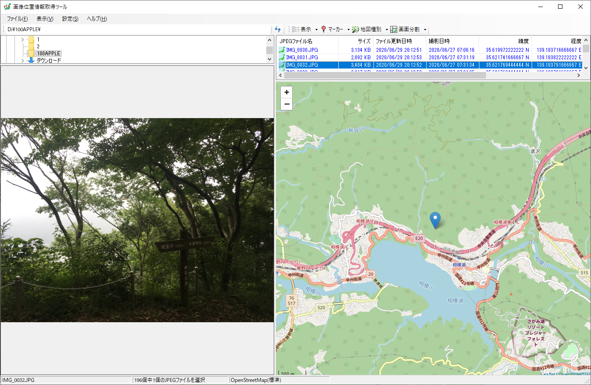The image size is (591, 385).
Task: Click the horizontal scrollbar under the file list
Action: tap(385, 75)
